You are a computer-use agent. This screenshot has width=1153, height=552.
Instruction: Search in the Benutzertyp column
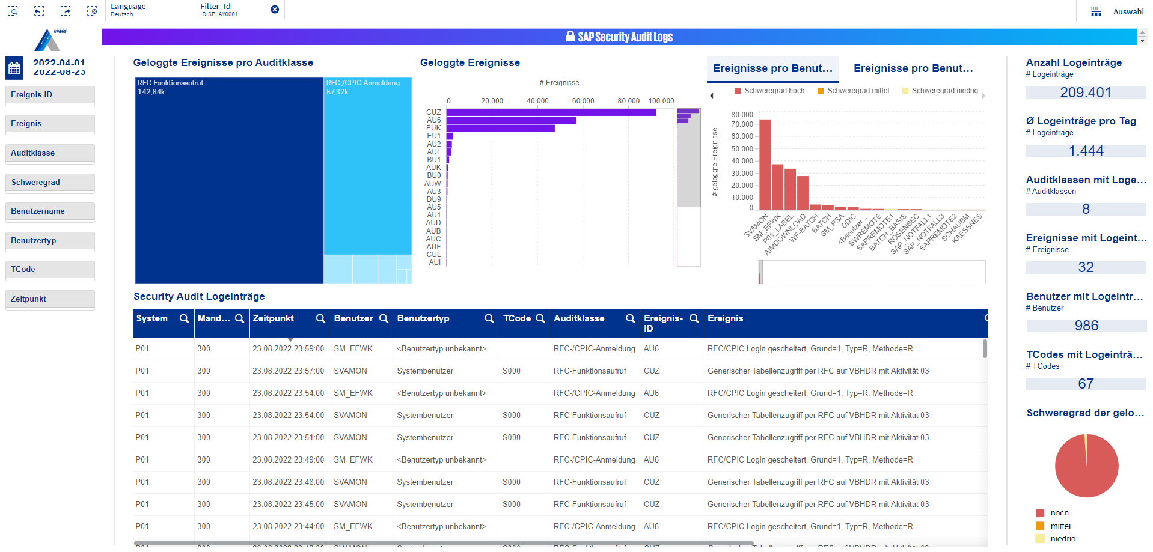tap(489, 318)
